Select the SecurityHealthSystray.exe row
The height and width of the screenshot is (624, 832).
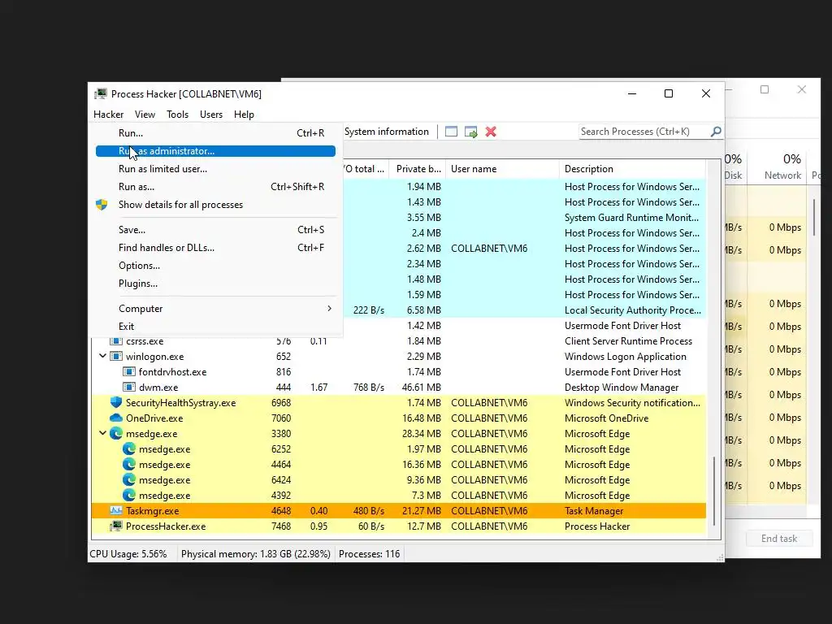(x=398, y=403)
